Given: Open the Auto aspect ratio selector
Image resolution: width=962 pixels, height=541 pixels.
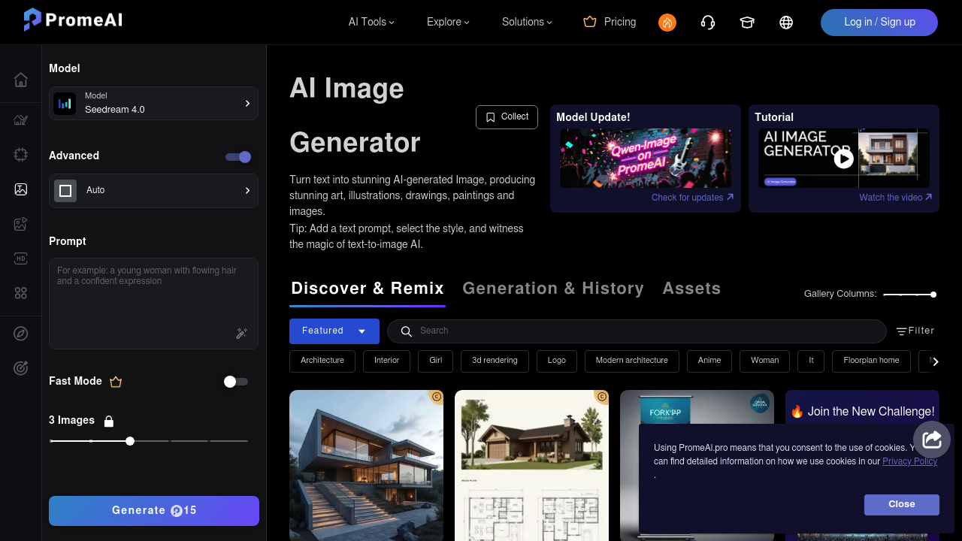Looking at the screenshot, I should 153,191.
